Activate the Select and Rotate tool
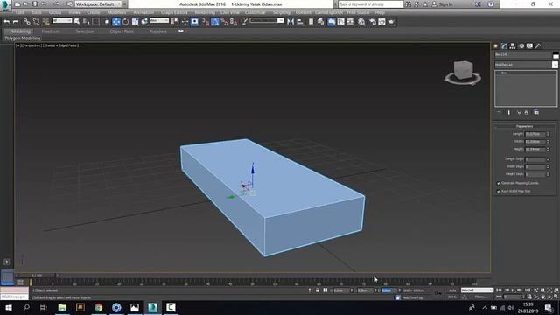 click(x=125, y=22)
